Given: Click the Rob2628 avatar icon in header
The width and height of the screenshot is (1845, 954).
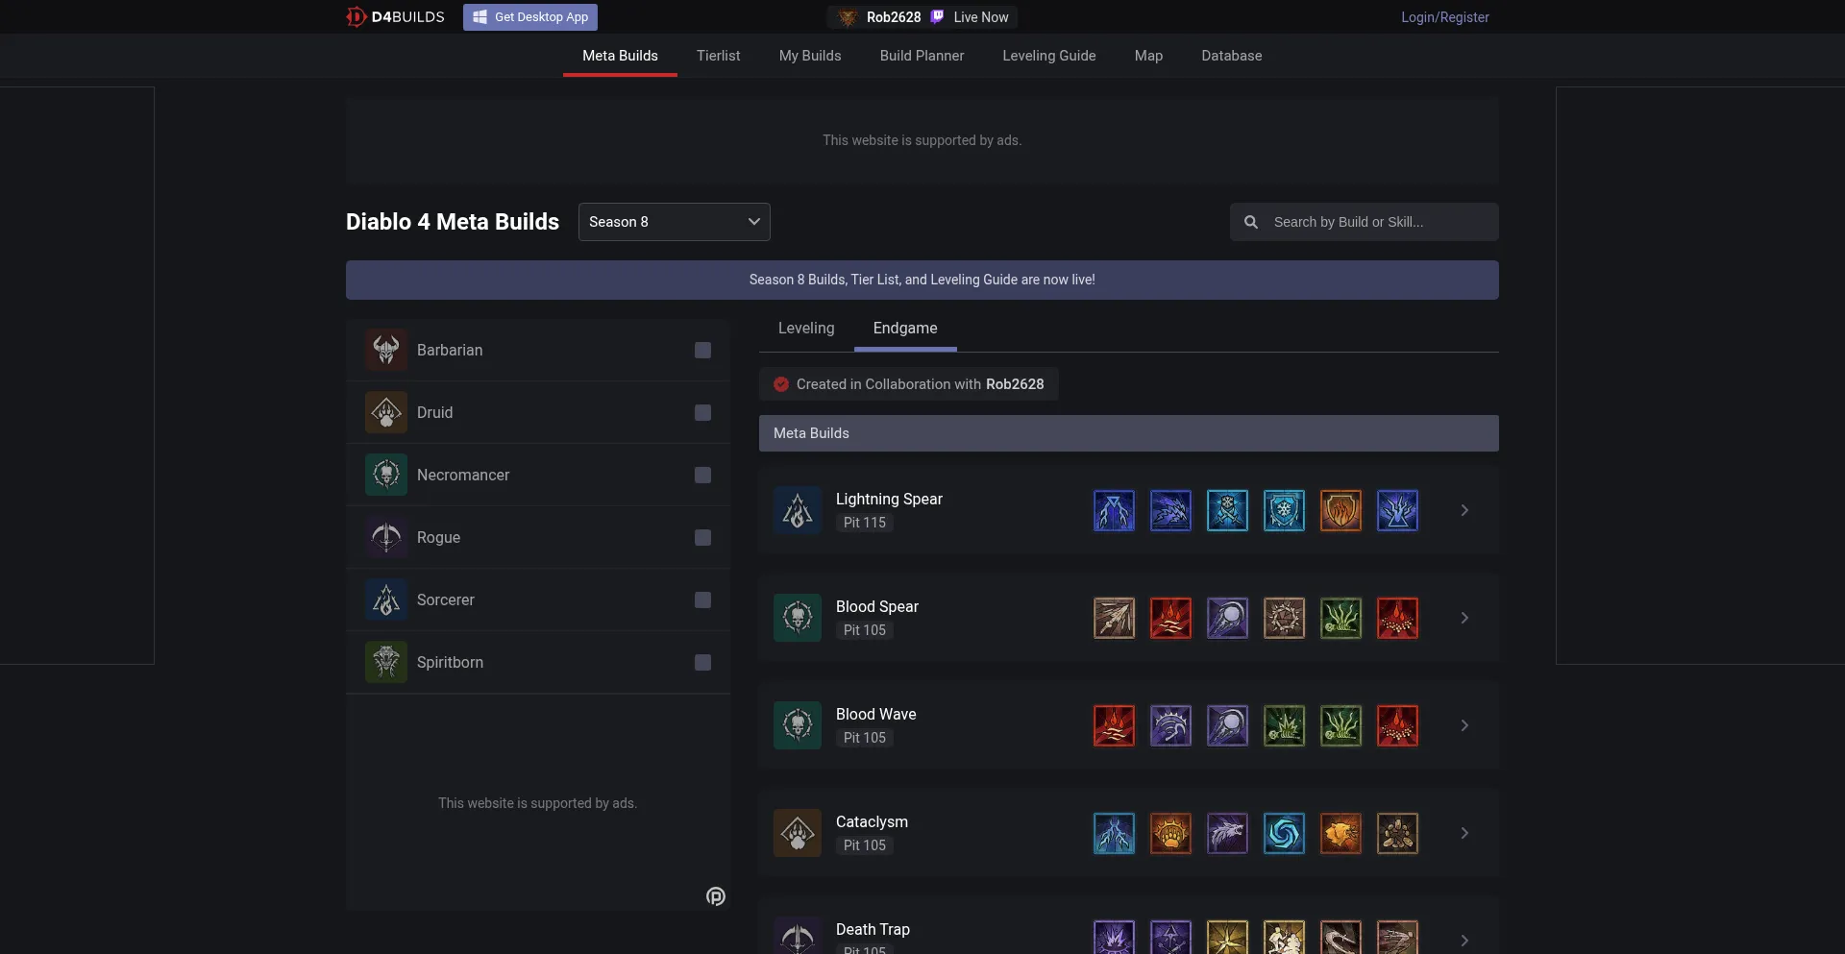Looking at the screenshot, I should pyautogui.click(x=847, y=17).
